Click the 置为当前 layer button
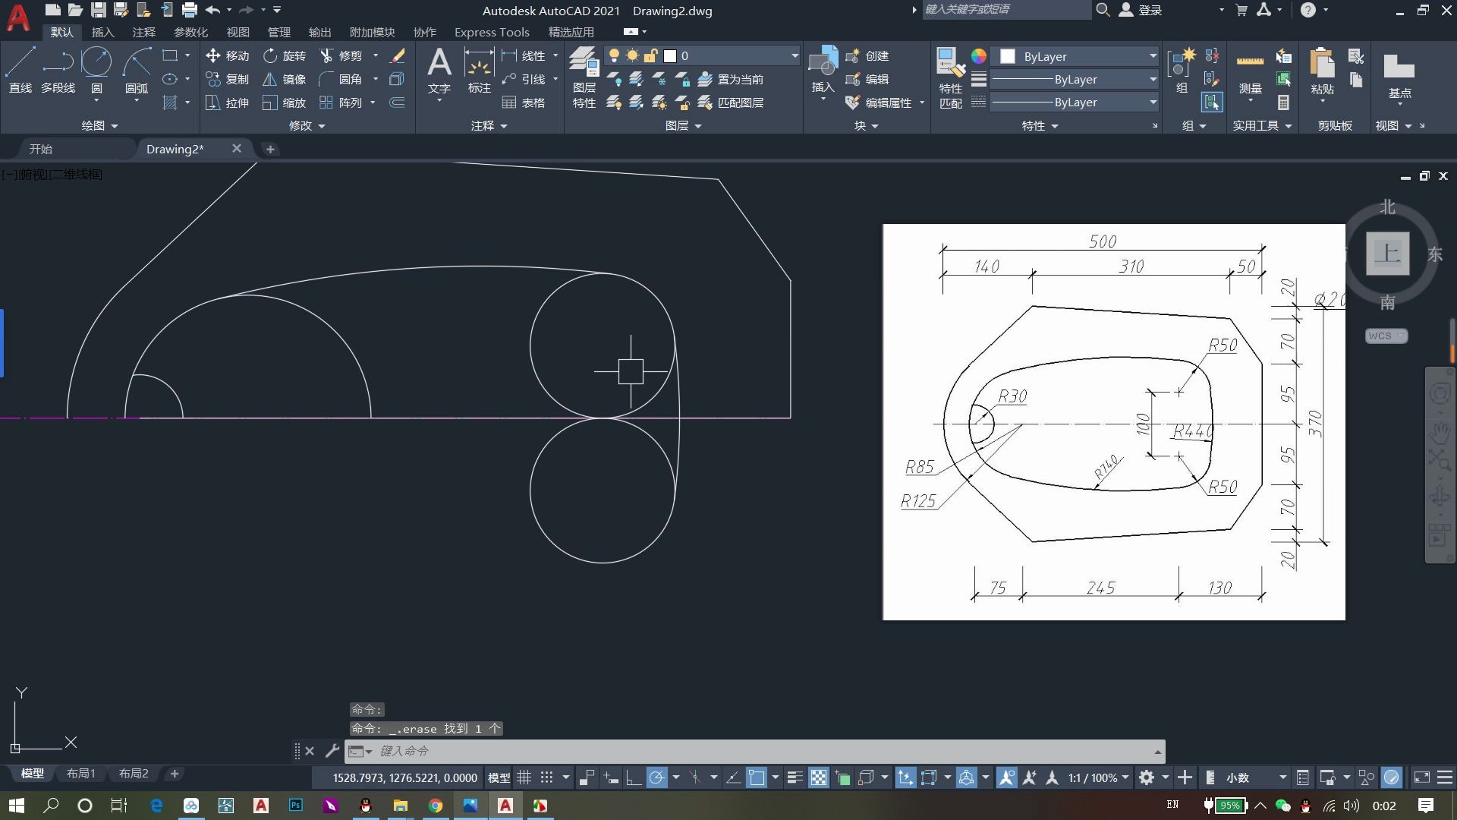The image size is (1457, 820). 731,79
